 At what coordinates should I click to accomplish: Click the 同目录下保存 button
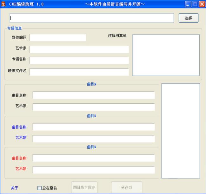pos(84,187)
